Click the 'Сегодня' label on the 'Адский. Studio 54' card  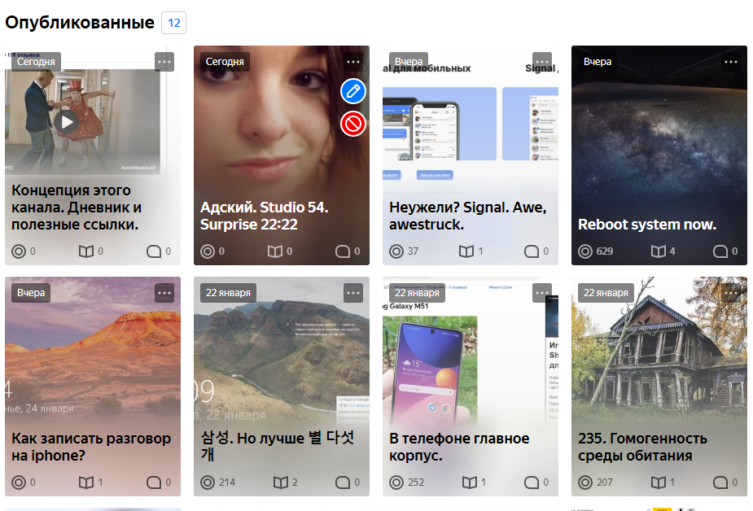point(225,62)
